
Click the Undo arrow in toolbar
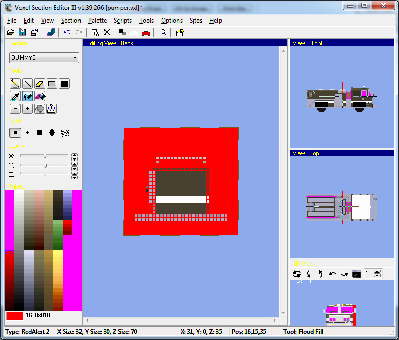coord(67,32)
